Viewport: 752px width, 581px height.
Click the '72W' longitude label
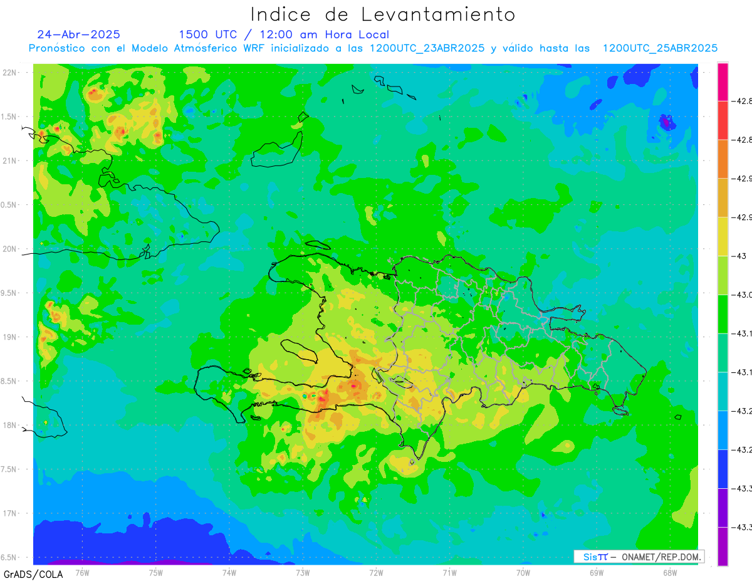coord(376,572)
